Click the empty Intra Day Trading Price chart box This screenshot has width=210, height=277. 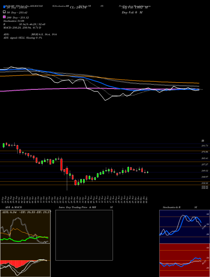[84, 235]
